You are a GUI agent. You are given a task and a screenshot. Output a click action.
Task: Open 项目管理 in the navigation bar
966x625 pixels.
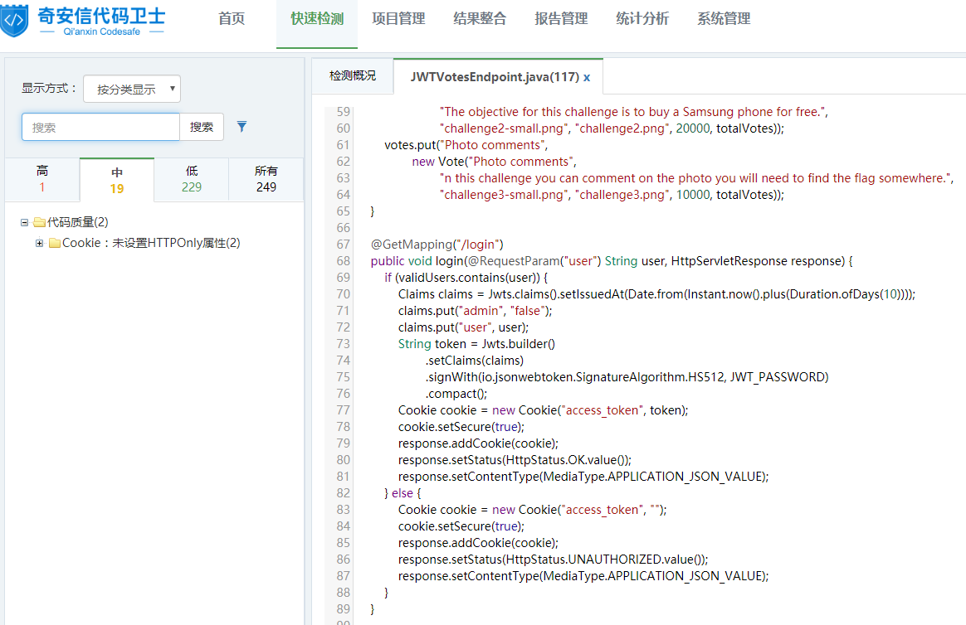pyautogui.click(x=398, y=19)
